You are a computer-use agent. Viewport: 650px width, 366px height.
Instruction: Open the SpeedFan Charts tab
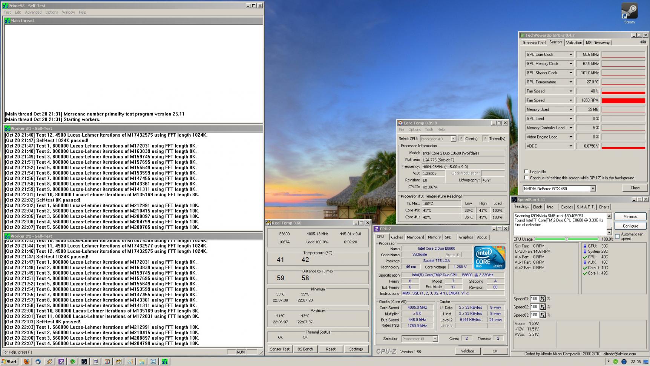[x=604, y=207]
